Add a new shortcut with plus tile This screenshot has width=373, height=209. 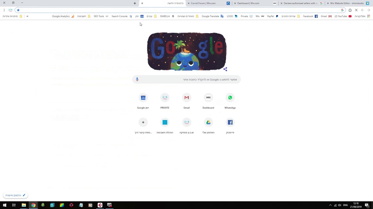point(143,126)
